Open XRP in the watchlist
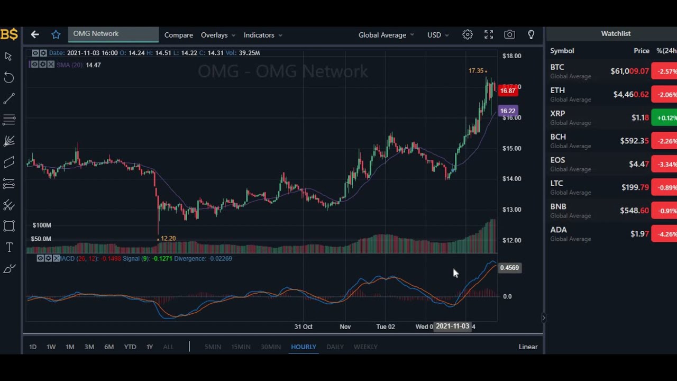The width and height of the screenshot is (677, 381). click(612, 117)
